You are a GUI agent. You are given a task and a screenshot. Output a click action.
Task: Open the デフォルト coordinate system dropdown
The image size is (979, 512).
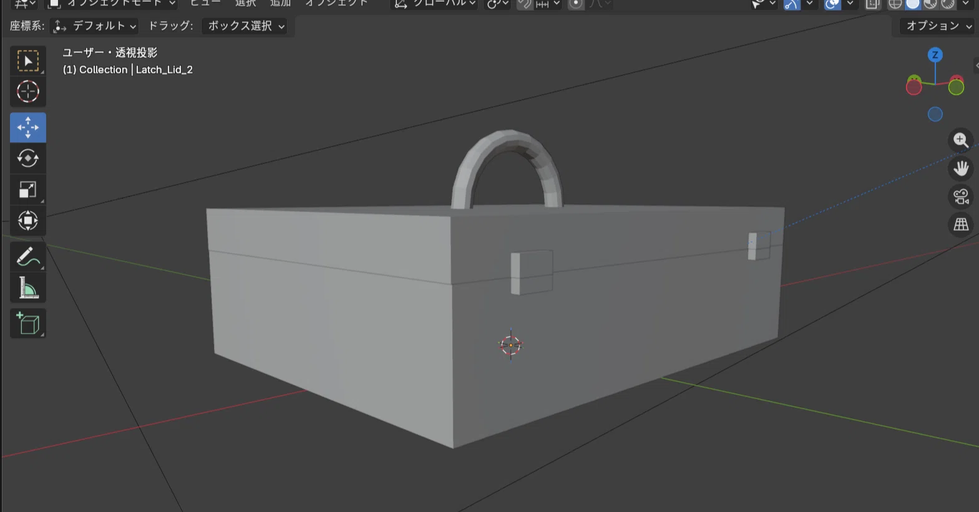[94, 26]
